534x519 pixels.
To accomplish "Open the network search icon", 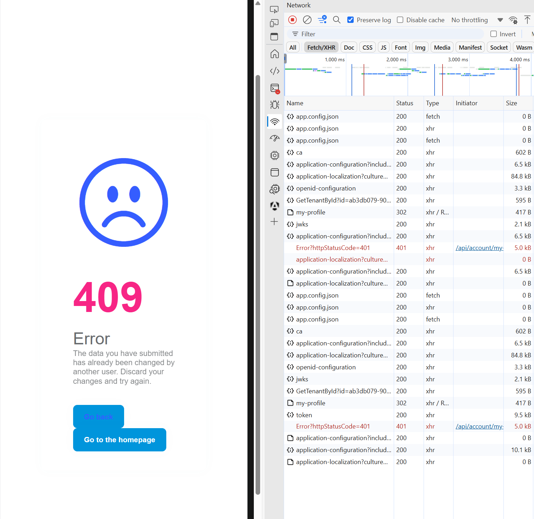I will pyautogui.click(x=336, y=20).
